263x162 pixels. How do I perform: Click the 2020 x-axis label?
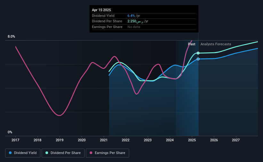pyautogui.click(x=82, y=140)
